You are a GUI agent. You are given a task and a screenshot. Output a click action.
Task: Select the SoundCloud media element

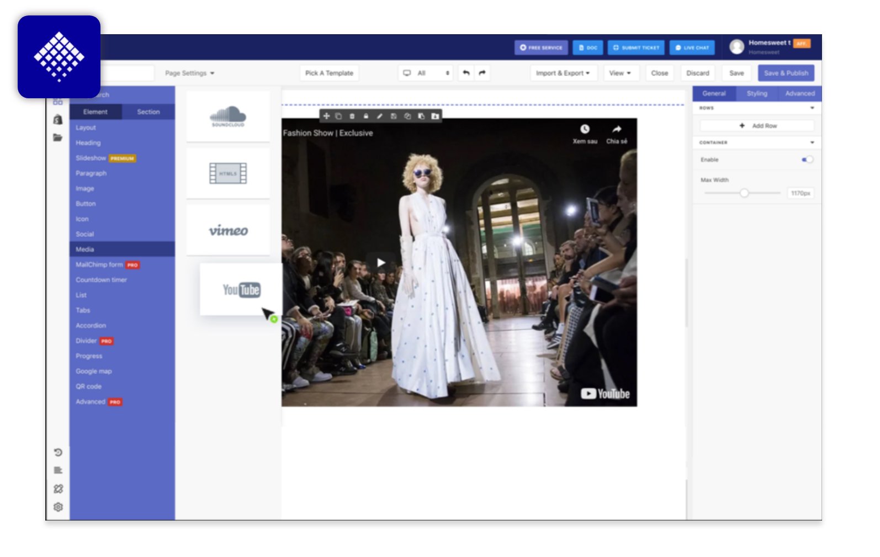[228, 116]
